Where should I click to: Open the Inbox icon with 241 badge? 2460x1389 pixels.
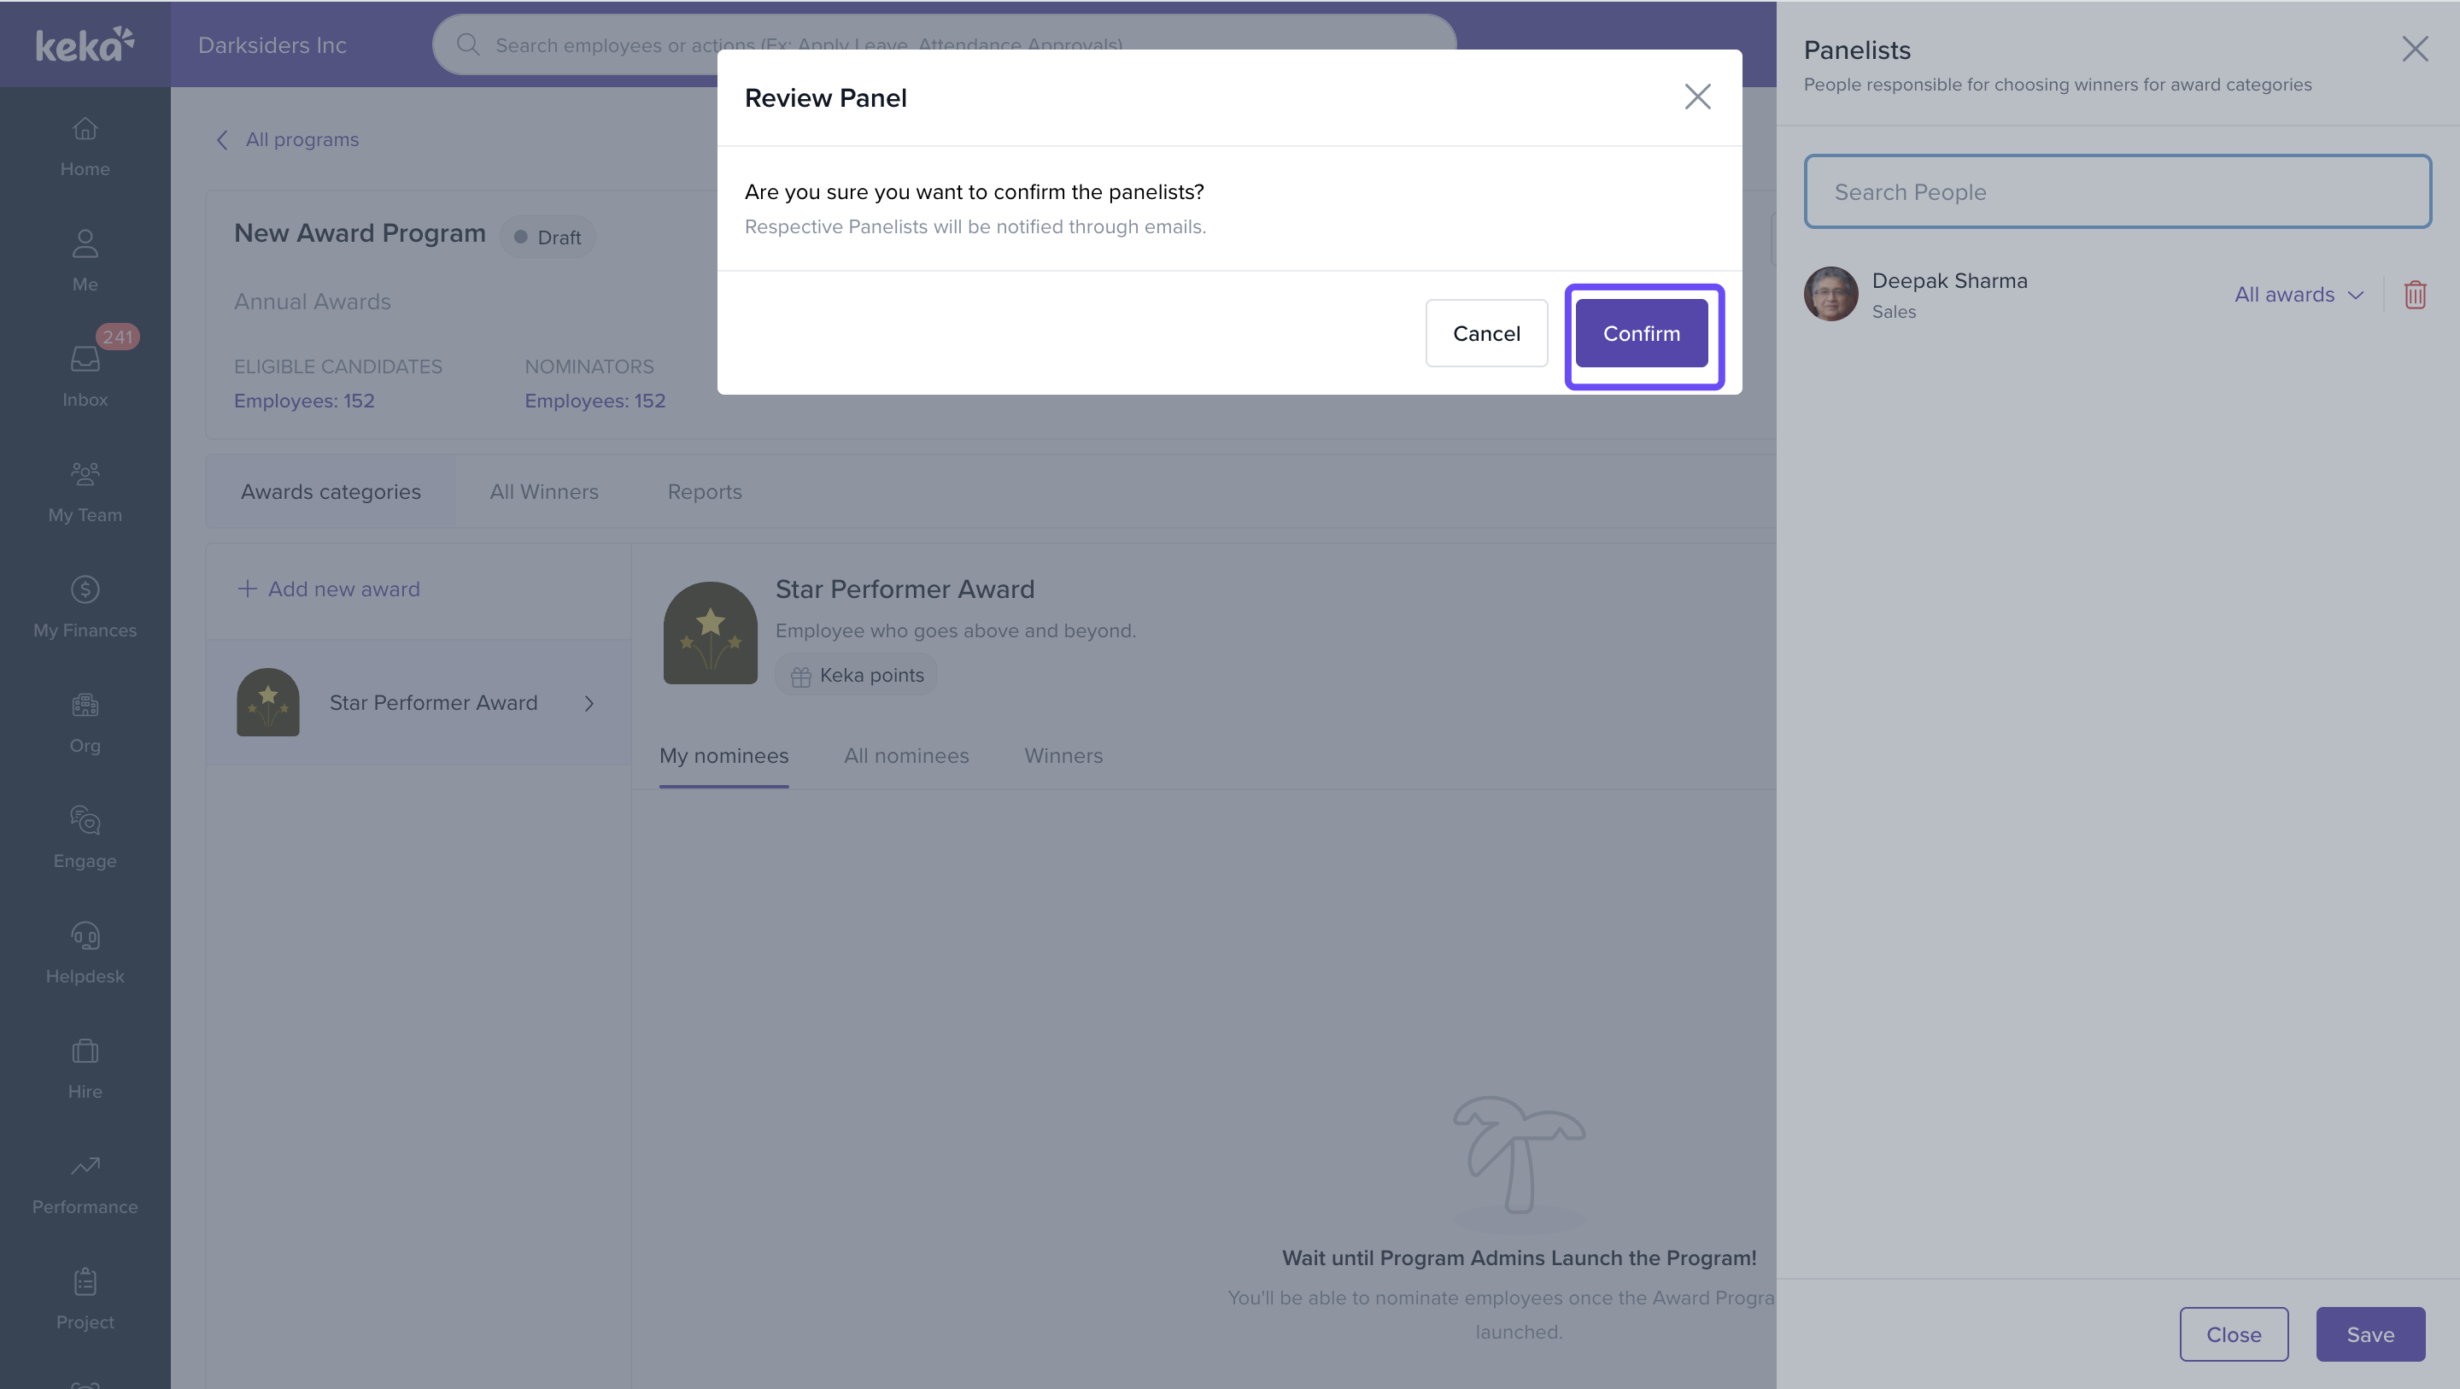[x=85, y=359]
